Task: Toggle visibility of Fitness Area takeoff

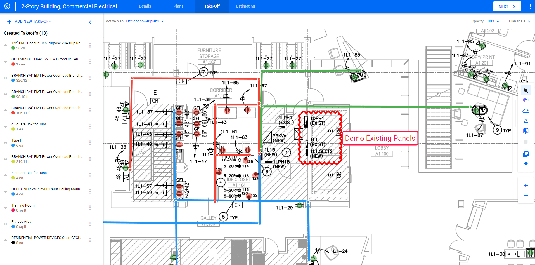Action: [x=6, y=224]
